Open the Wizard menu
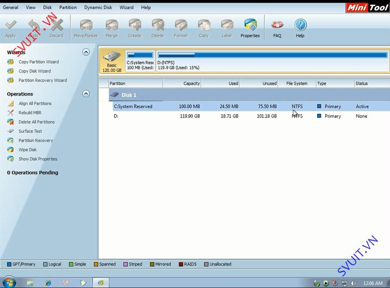The height and width of the screenshot is (288, 390). (127, 7)
